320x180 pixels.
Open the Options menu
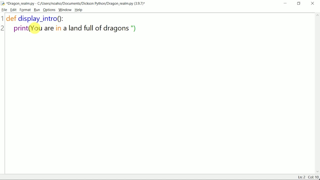[x=49, y=10]
